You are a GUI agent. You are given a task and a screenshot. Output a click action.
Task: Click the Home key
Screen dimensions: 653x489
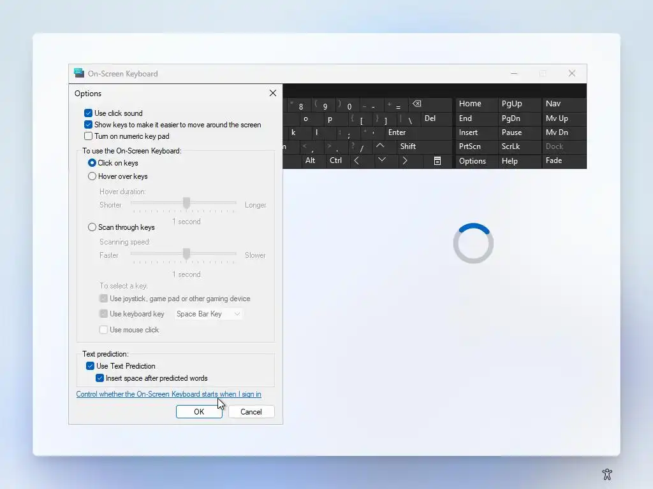click(x=476, y=104)
